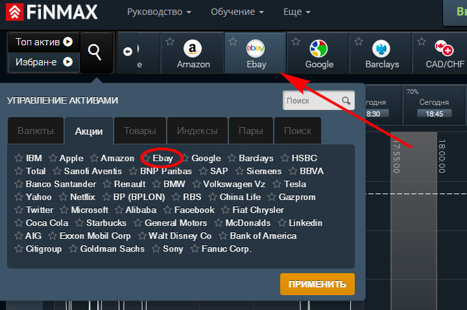
Task: Select the 18:45 expiry time marker
Action: pos(434,113)
